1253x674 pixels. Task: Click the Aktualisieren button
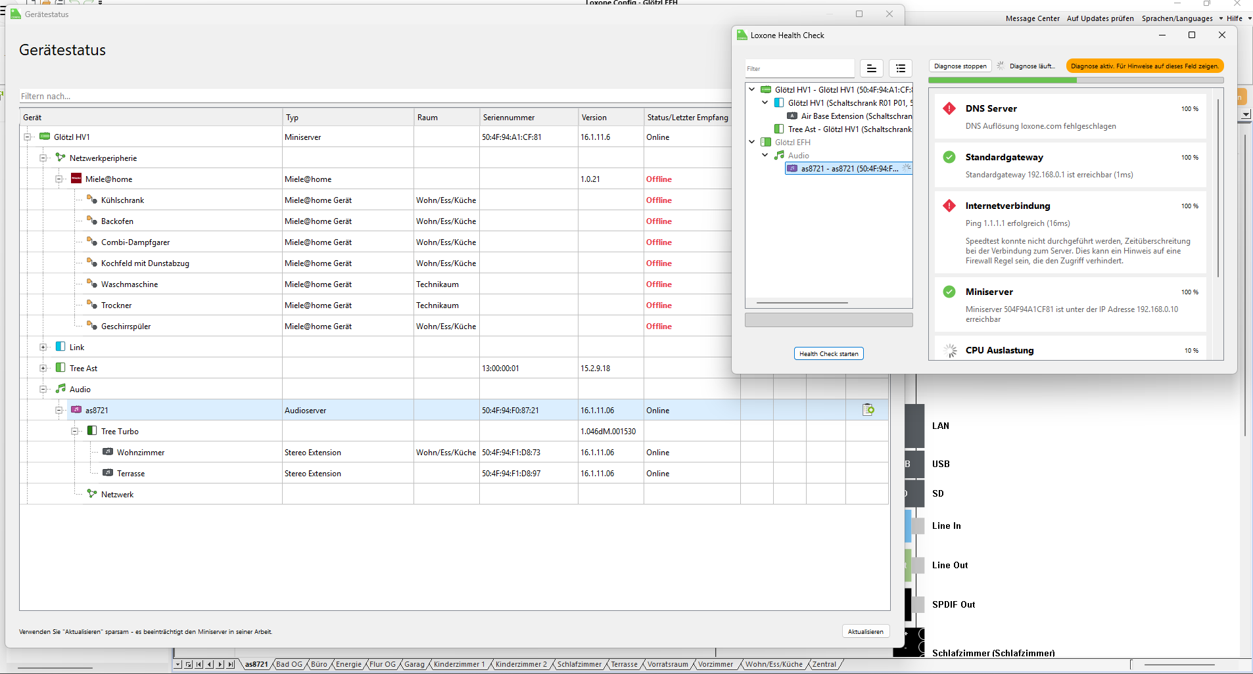tap(865, 631)
